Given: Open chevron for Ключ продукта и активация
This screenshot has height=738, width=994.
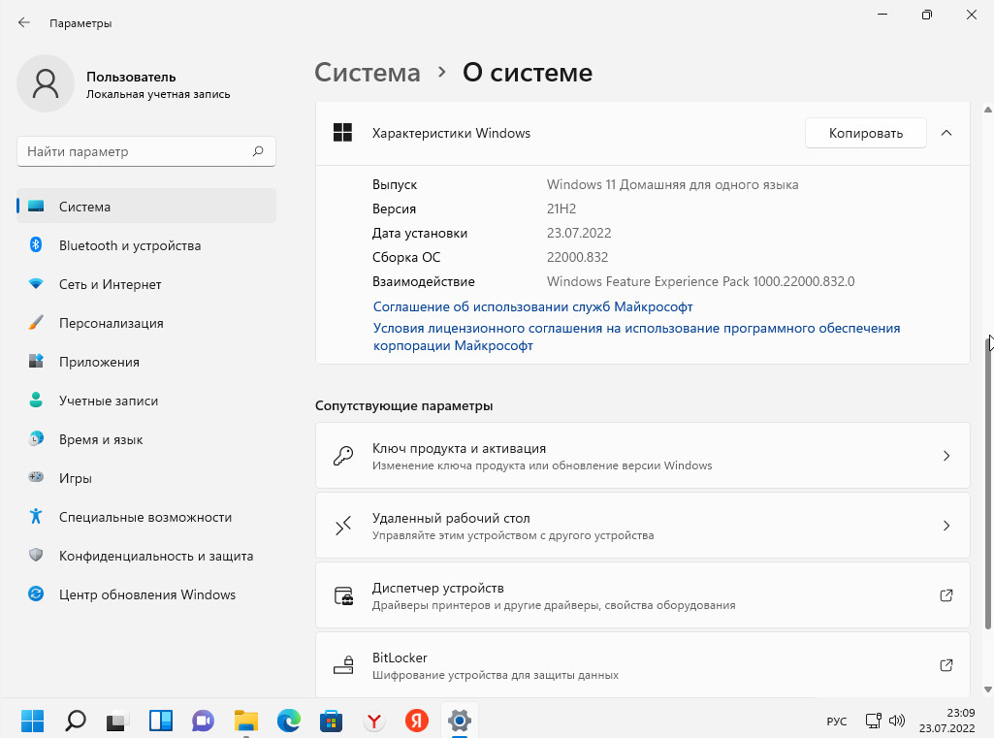Looking at the screenshot, I should 946,455.
